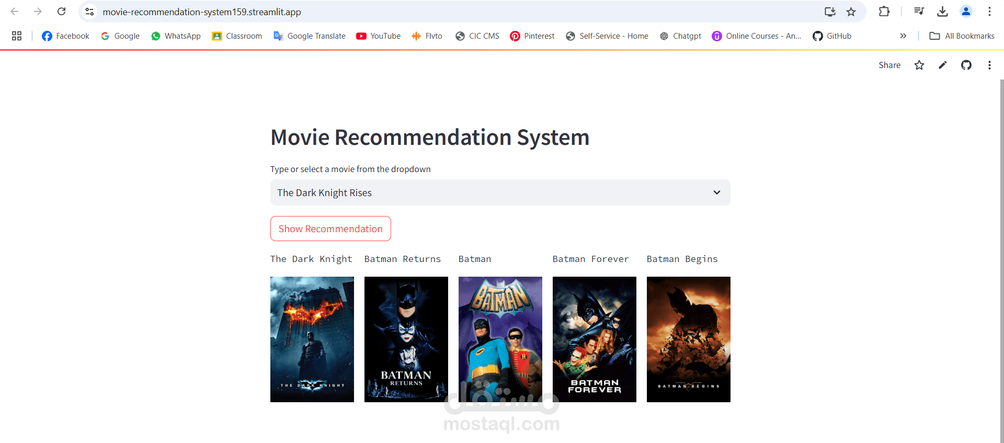Click The Dark Knight poster
The image size is (1004, 443).
click(x=312, y=339)
